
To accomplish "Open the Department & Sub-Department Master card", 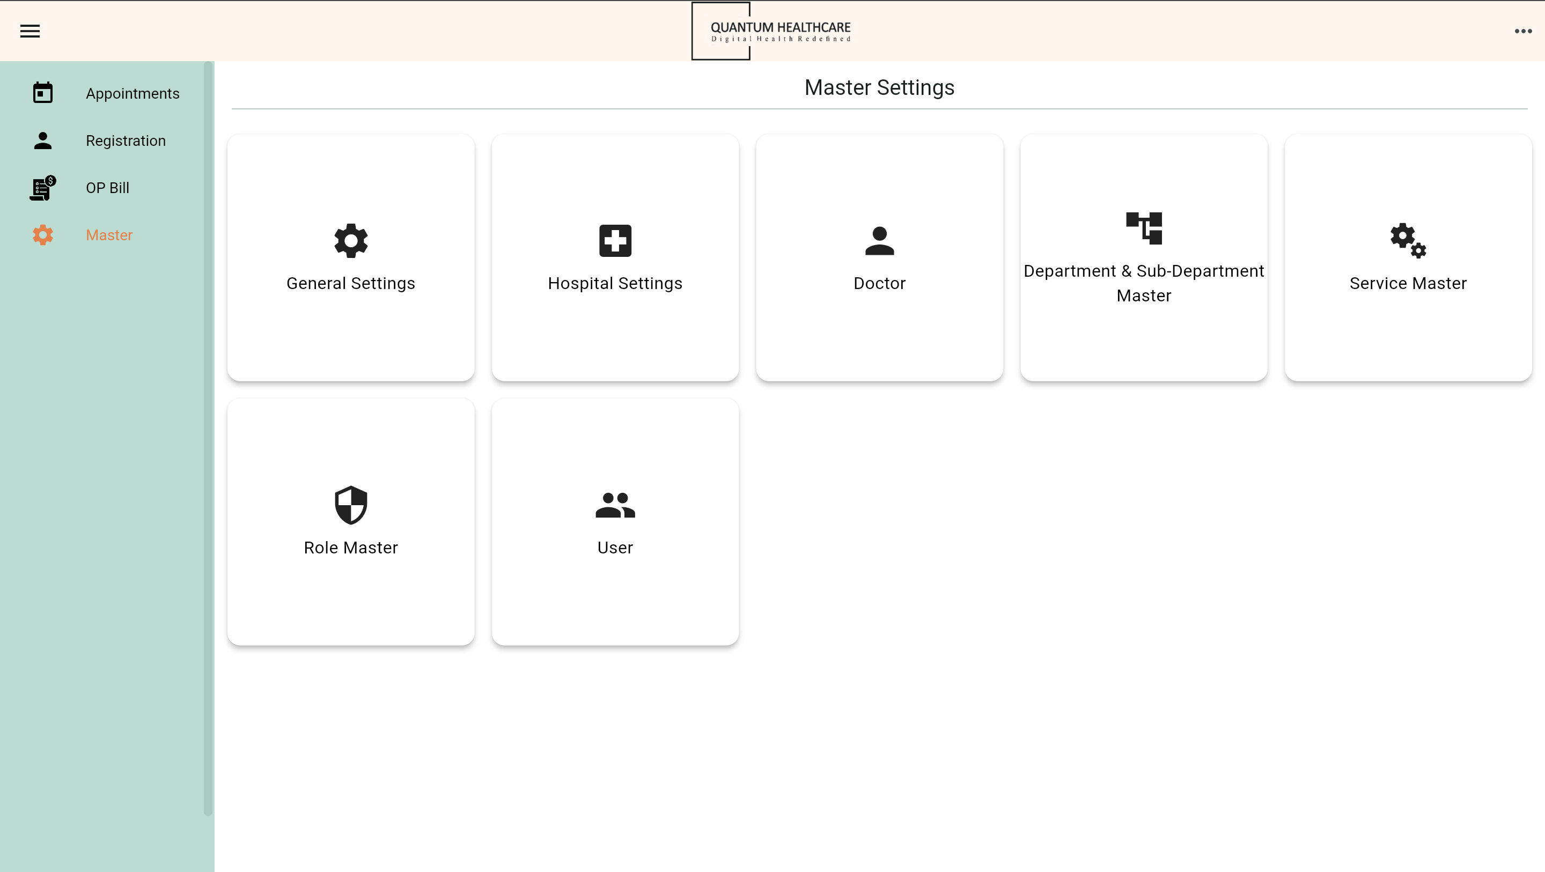I will click(1144, 283).
